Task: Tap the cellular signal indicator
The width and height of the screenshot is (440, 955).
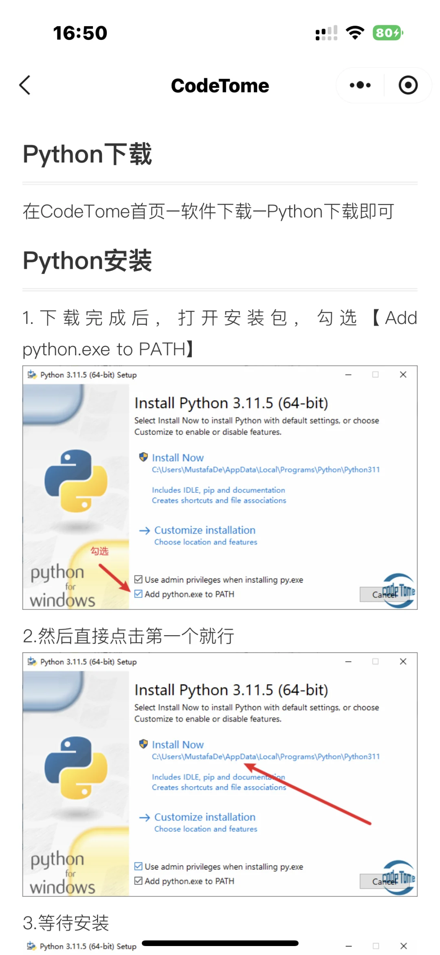Action: click(326, 33)
